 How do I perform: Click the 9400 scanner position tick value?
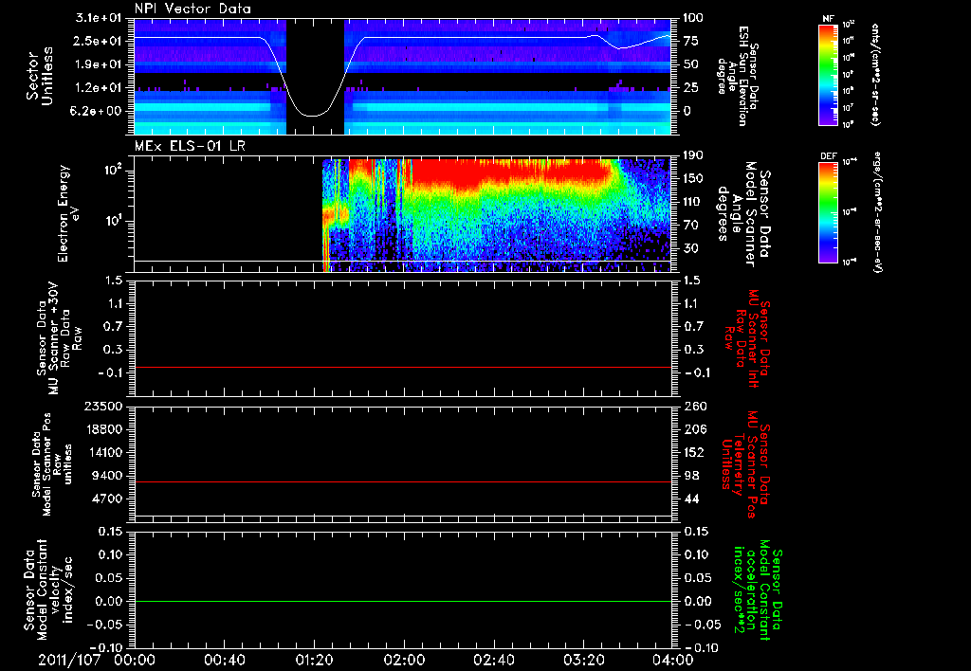tap(106, 476)
